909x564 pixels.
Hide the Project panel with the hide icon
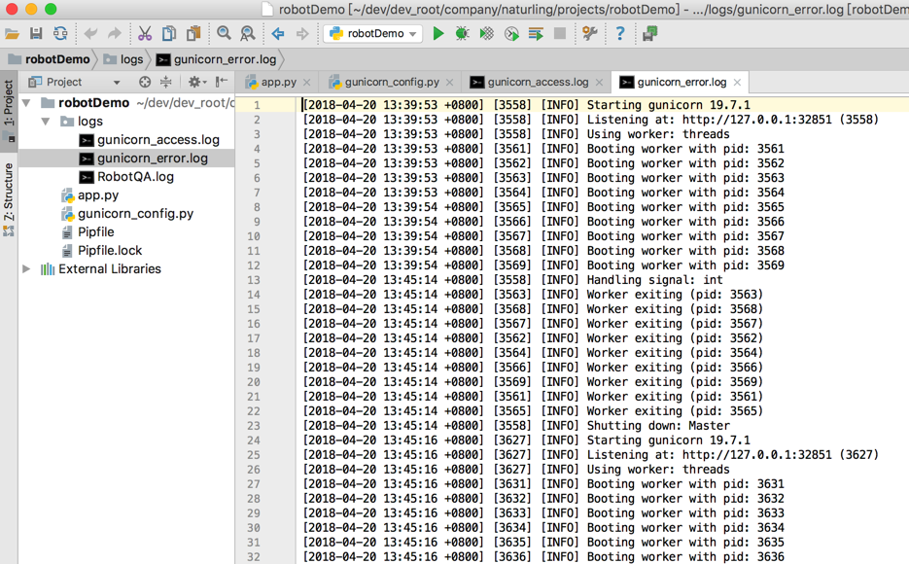[x=221, y=82]
